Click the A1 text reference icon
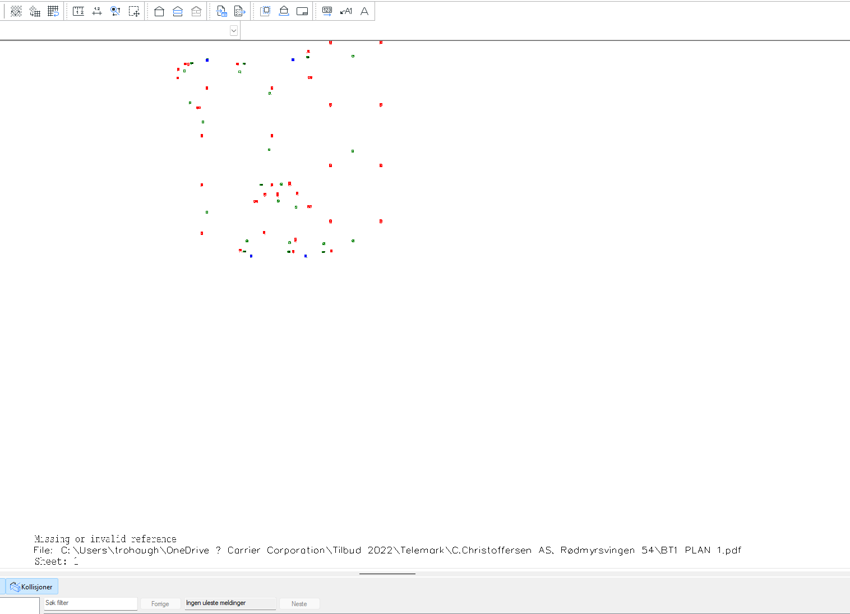850x614 pixels. point(346,11)
